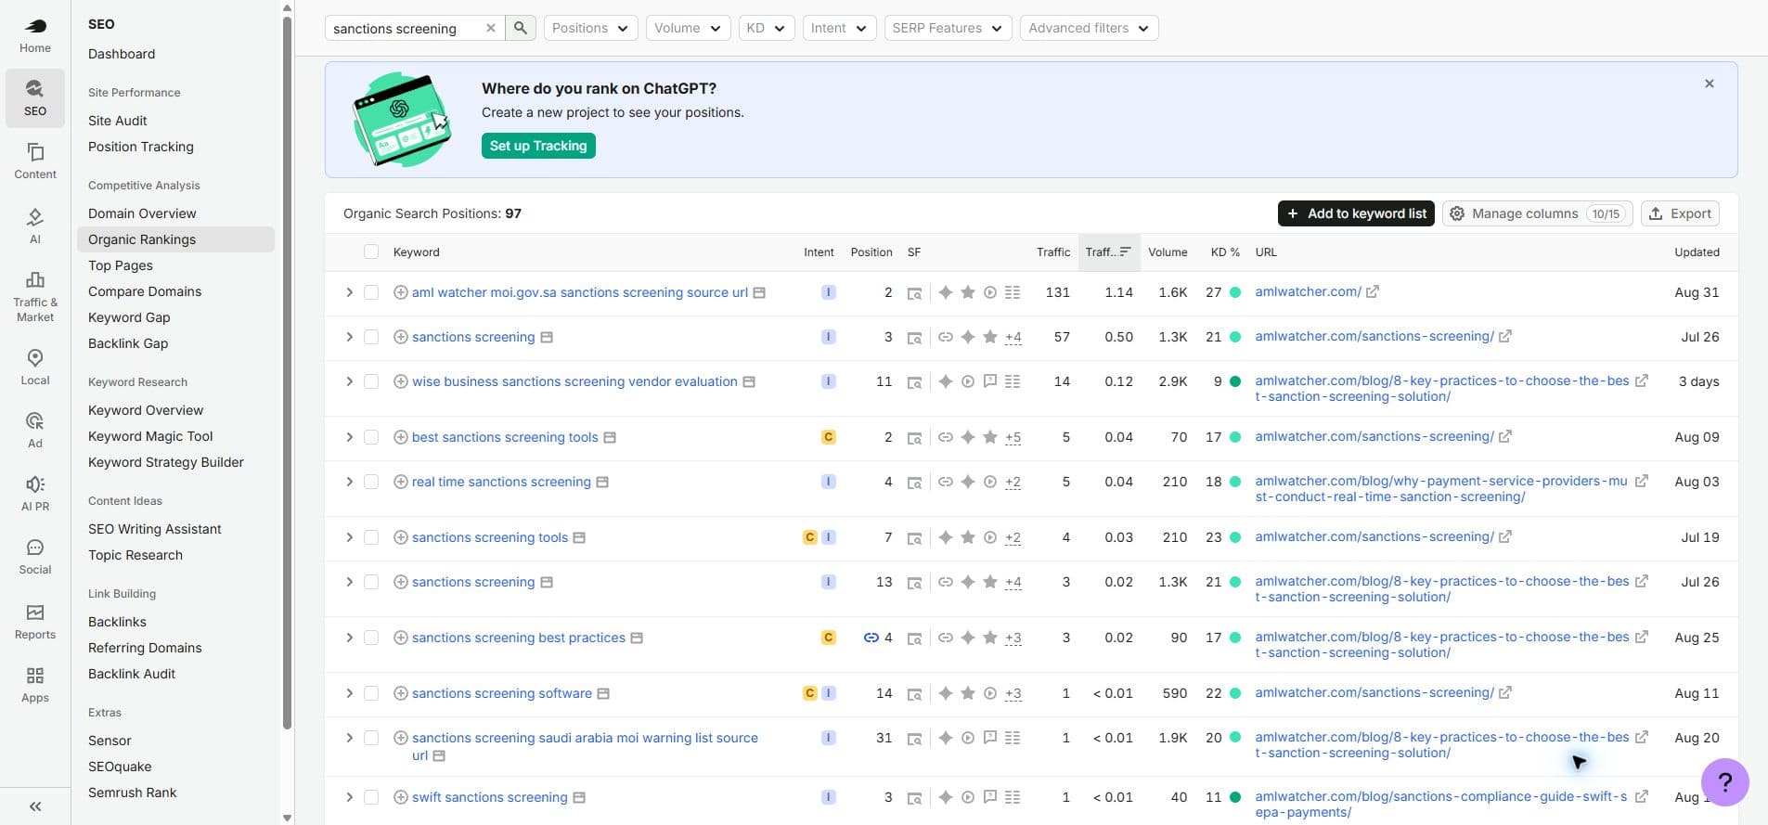Add 'best sanctions screening tools' via plus icon
The image size is (1768, 825).
tap(401, 437)
